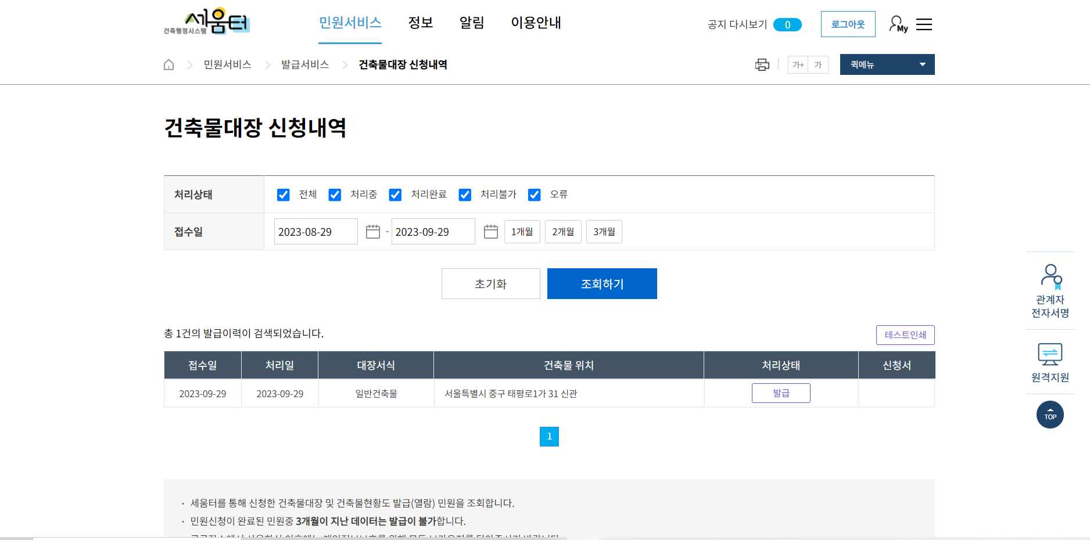
Task: Click the TOP scroll button
Action: (1050, 415)
